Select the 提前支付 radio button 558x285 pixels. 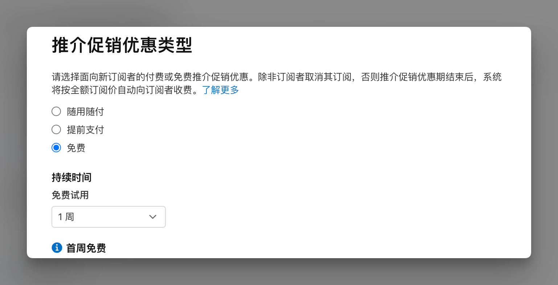coord(56,129)
